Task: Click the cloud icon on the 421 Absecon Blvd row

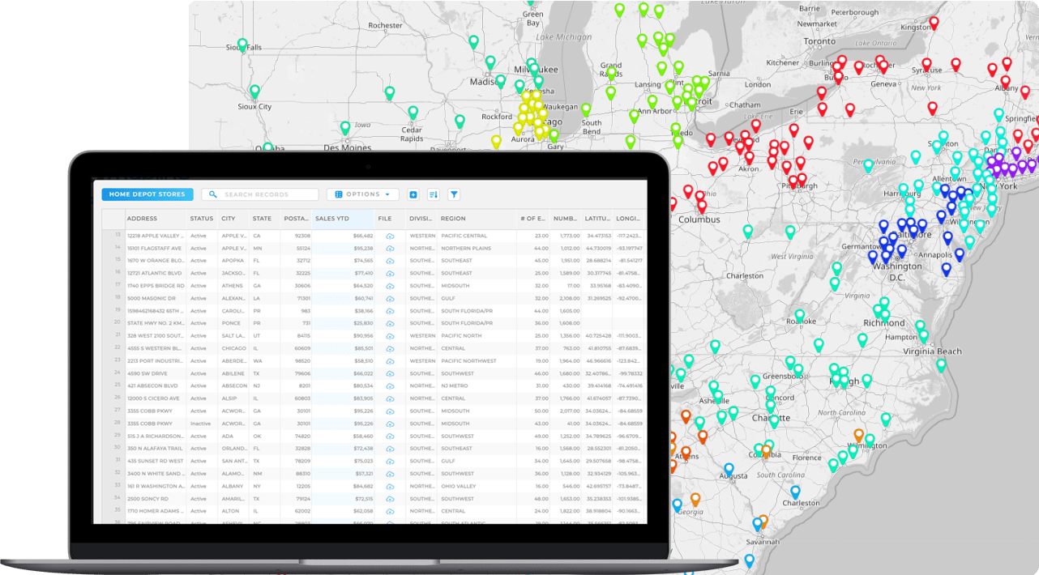Action: click(390, 385)
